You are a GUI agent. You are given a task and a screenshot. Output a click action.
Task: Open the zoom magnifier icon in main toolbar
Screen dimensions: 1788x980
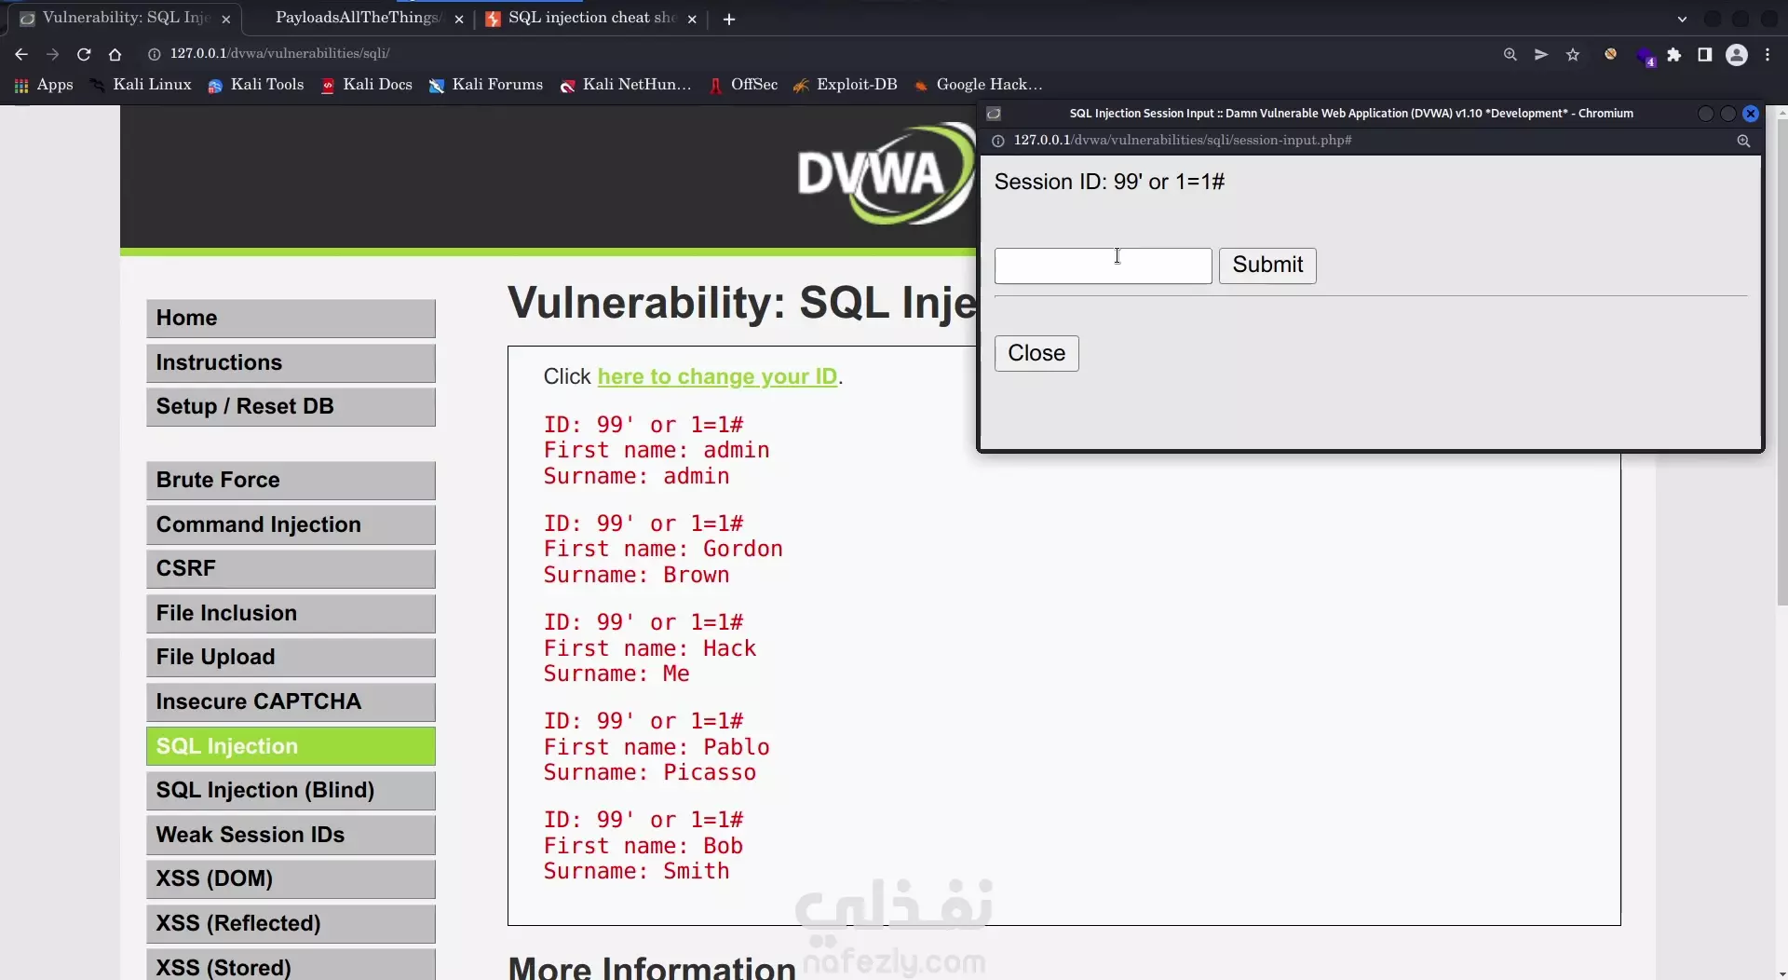(1510, 54)
